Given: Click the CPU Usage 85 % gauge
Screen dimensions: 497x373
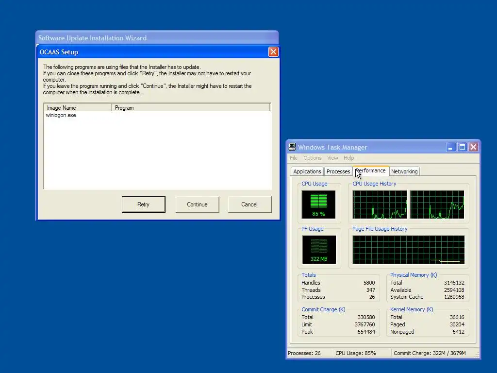Looking at the screenshot, I should pyautogui.click(x=318, y=204).
